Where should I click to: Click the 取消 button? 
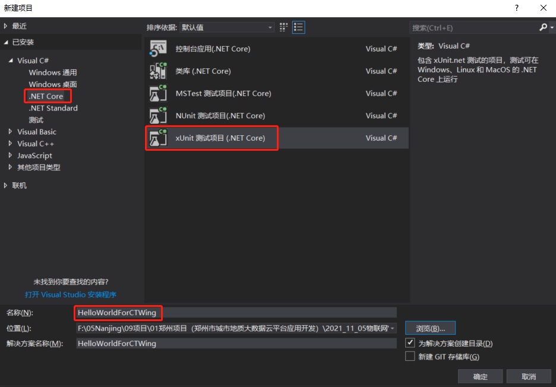(x=529, y=376)
